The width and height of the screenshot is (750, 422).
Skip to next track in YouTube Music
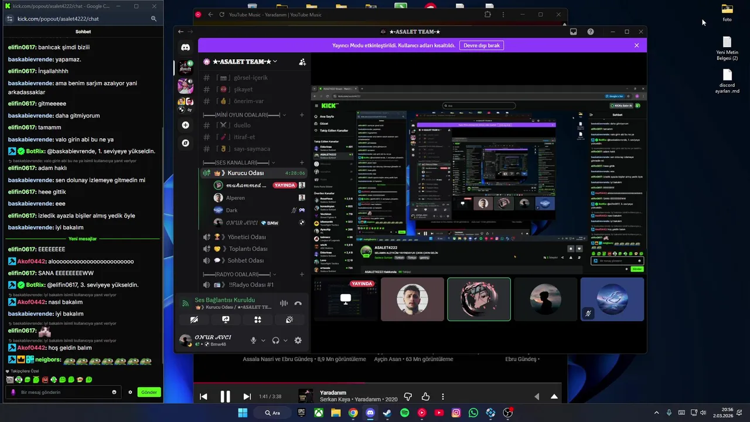(x=247, y=397)
